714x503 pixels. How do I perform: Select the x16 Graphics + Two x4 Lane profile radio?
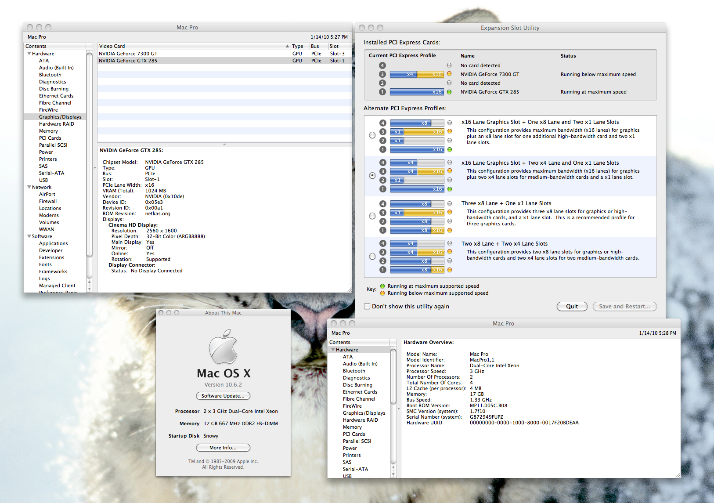pyautogui.click(x=372, y=175)
